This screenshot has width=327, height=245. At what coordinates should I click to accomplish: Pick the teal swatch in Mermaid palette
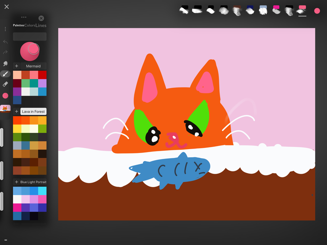pyautogui.click(x=34, y=83)
